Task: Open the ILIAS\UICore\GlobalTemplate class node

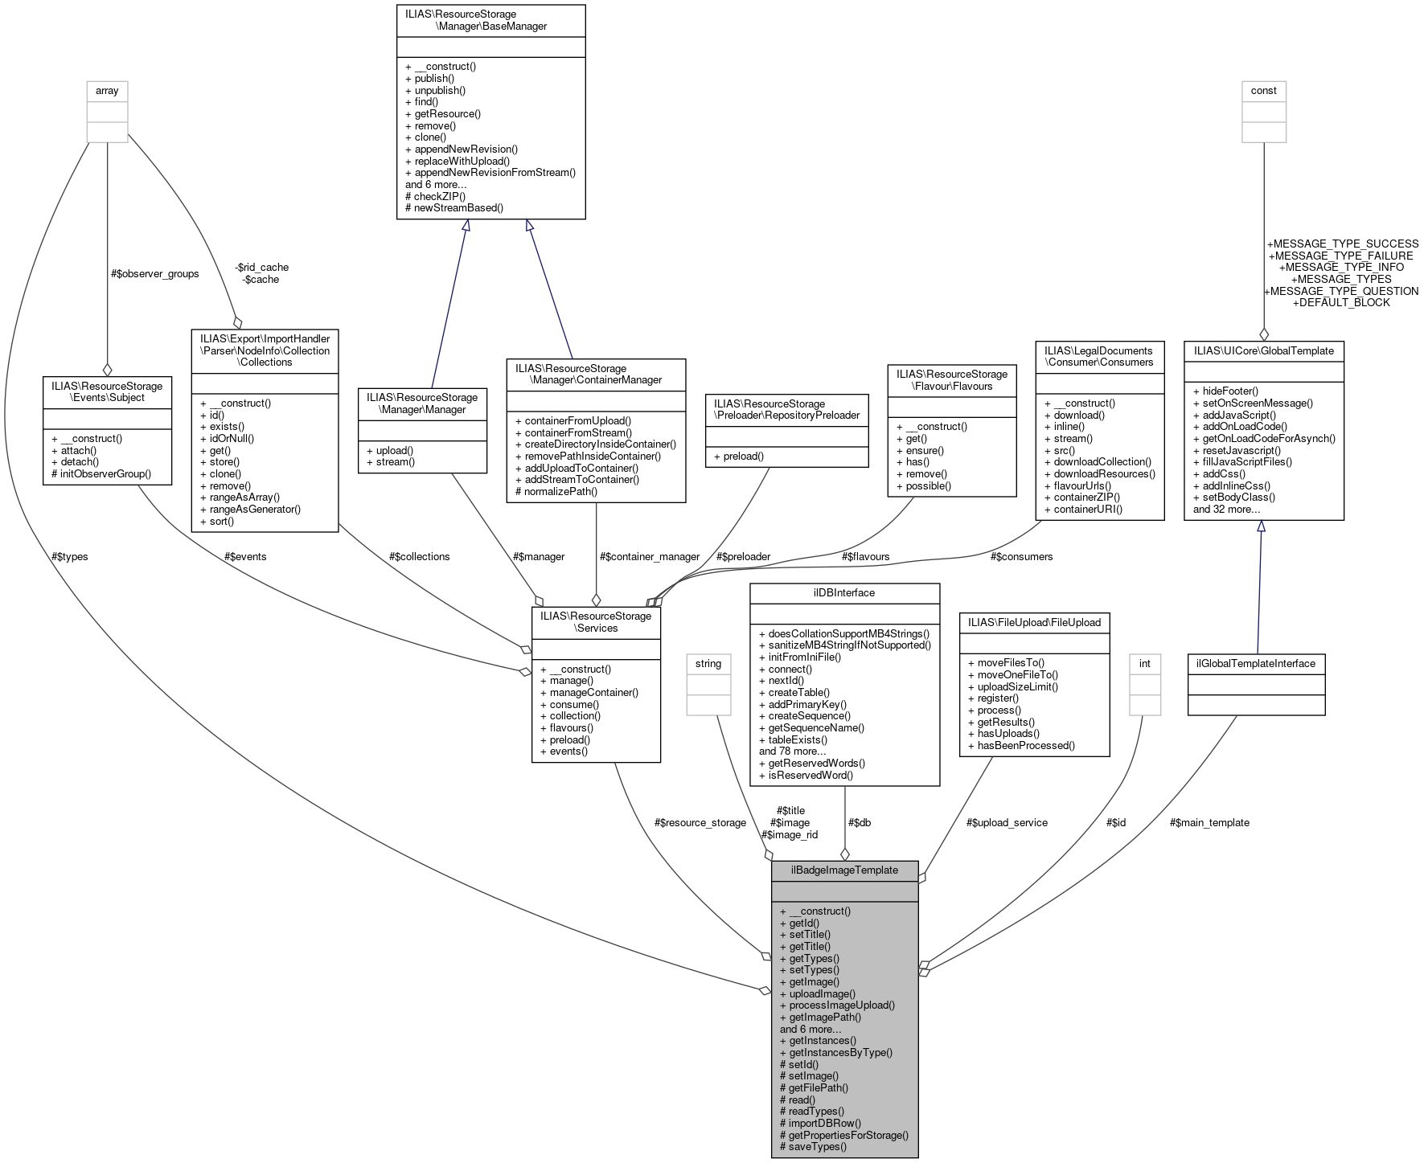Action: click(1263, 431)
